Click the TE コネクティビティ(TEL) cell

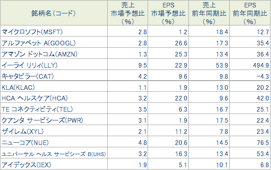point(37,109)
